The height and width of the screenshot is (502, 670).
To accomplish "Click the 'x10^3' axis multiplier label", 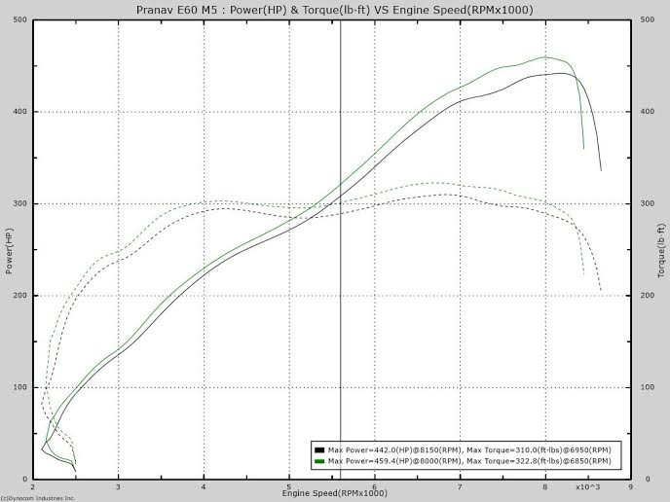I will tap(588, 486).
